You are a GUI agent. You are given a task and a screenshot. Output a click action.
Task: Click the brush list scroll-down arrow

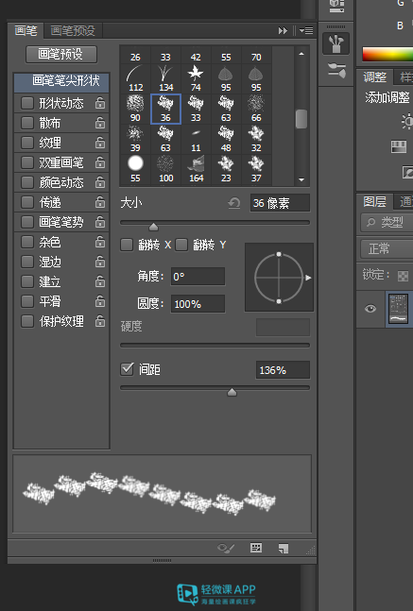click(301, 179)
